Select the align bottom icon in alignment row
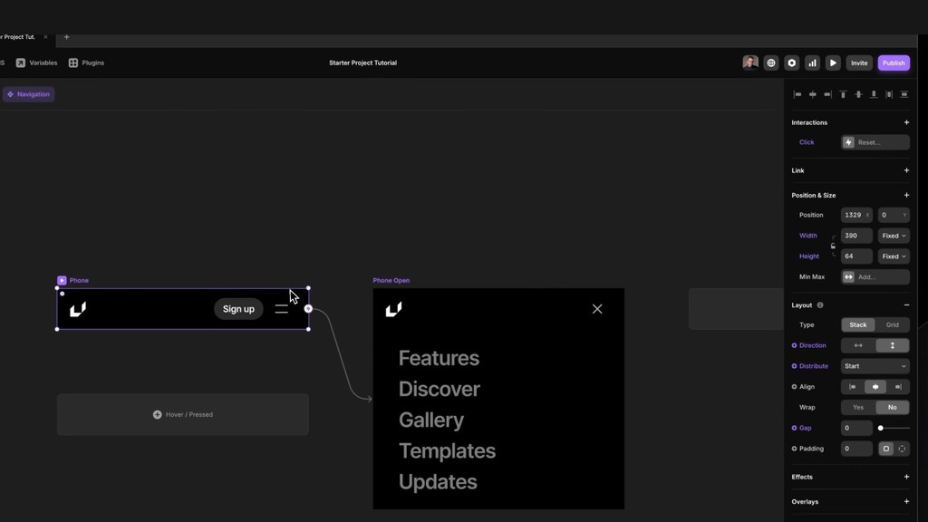928x522 pixels. click(874, 94)
